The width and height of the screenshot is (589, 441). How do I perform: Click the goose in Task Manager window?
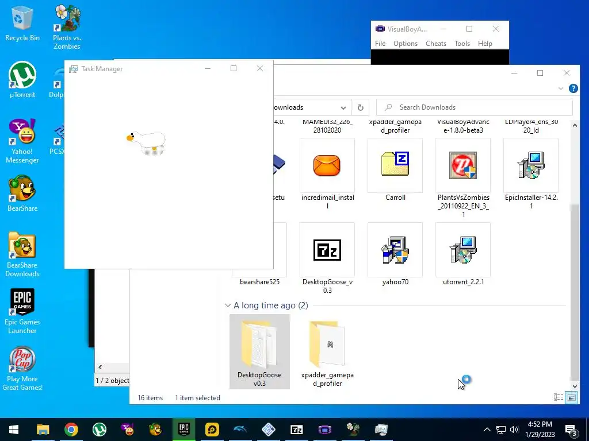(x=146, y=143)
